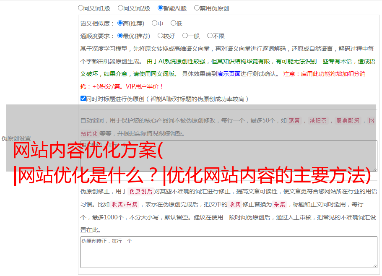Click the 燕窝 example keyword
The height and width of the screenshot is (276, 382).
(294, 120)
